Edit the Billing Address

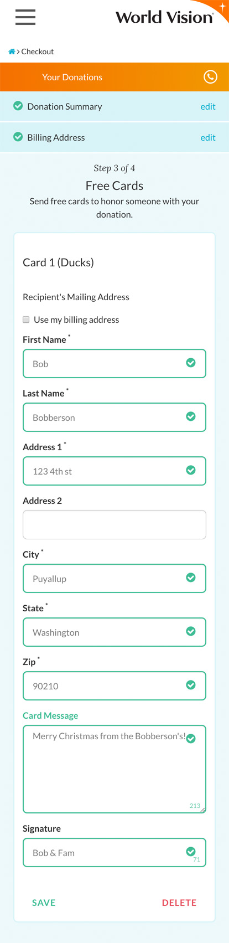tap(208, 137)
